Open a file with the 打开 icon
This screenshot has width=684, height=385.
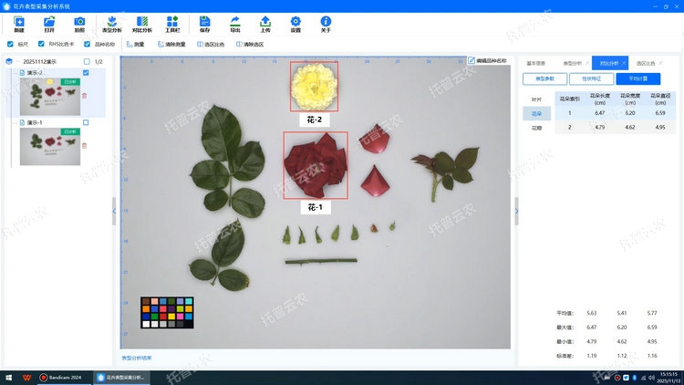(49, 24)
